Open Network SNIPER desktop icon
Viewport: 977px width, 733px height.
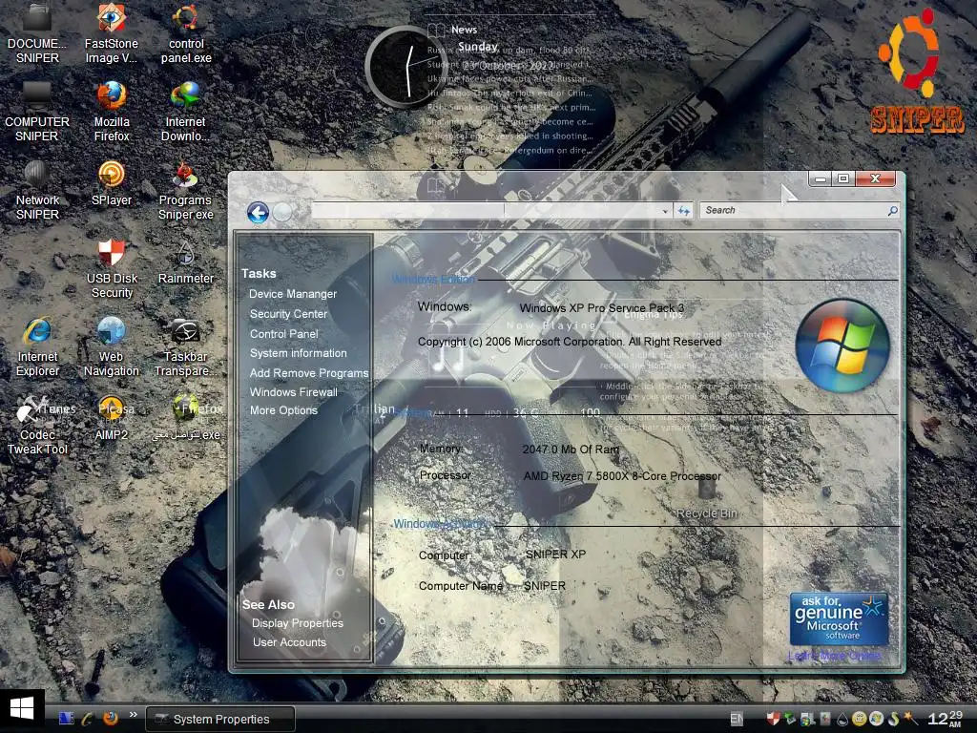tap(37, 190)
